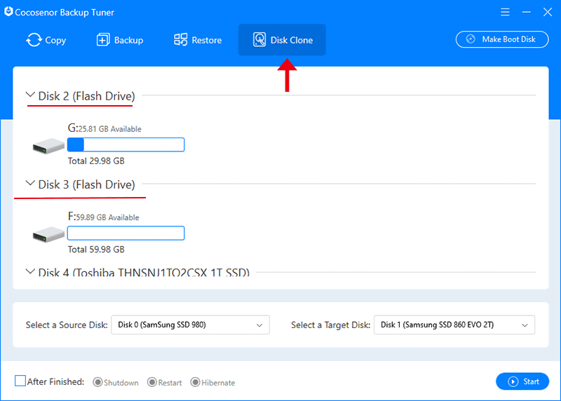Enable the After Finished checkbox
This screenshot has width=561, height=401.
pos(20,381)
